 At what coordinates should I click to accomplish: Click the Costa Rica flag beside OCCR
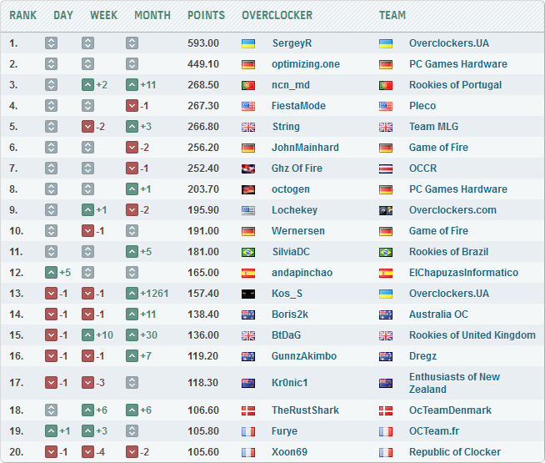pos(386,169)
